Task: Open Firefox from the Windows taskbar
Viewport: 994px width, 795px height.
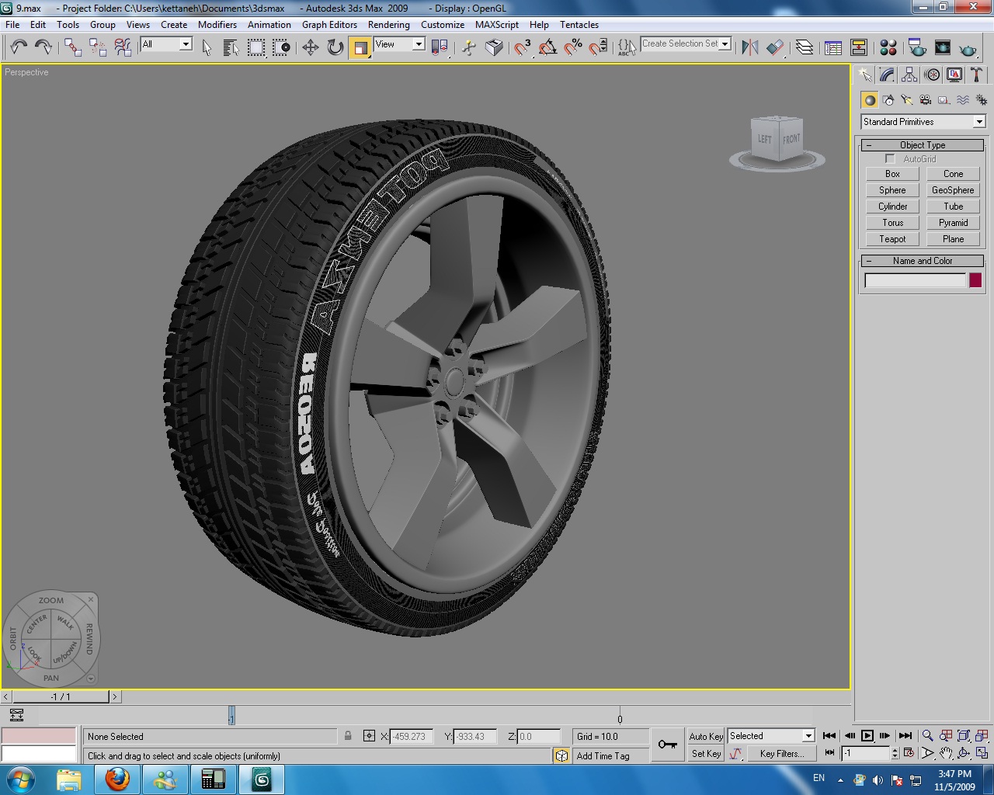Action: click(117, 779)
